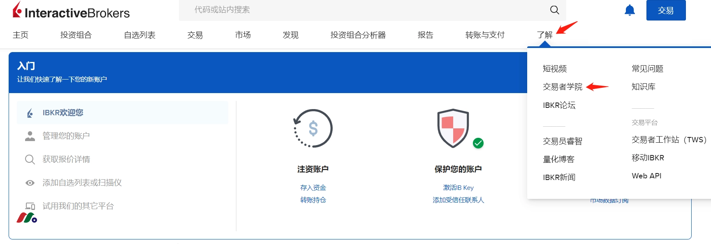Select the 试用我们的其它平台 sidebar item
Screen dimensions: 711x244
(123, 206)
